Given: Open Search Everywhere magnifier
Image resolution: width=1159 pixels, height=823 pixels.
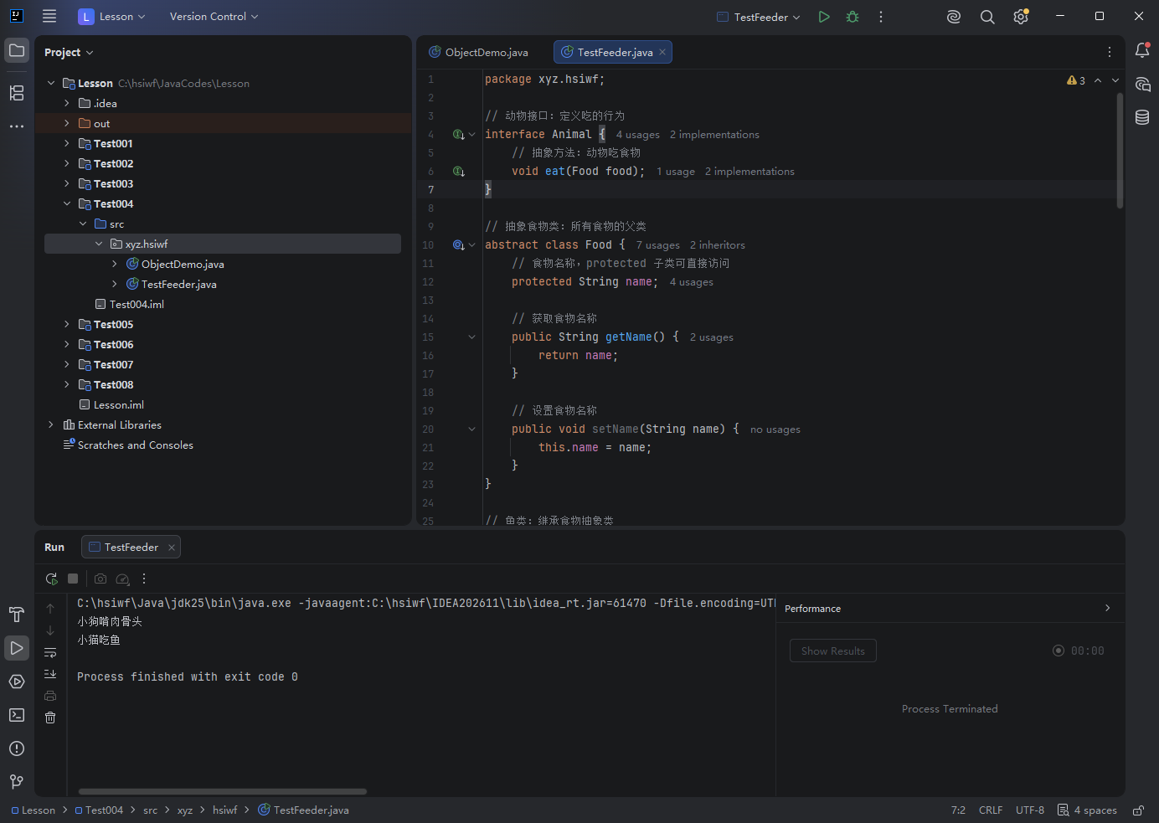Looking at the screenshot, I should click(987, 17).
